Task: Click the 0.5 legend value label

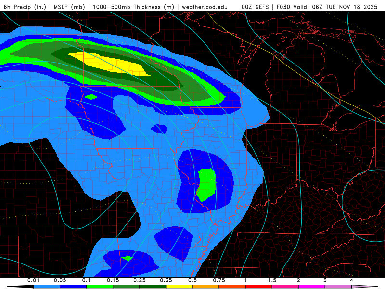Action: (x=192, y=280)
